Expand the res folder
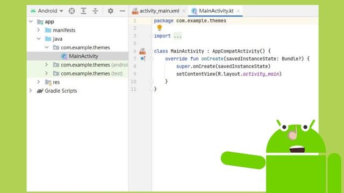 [39, 82]
